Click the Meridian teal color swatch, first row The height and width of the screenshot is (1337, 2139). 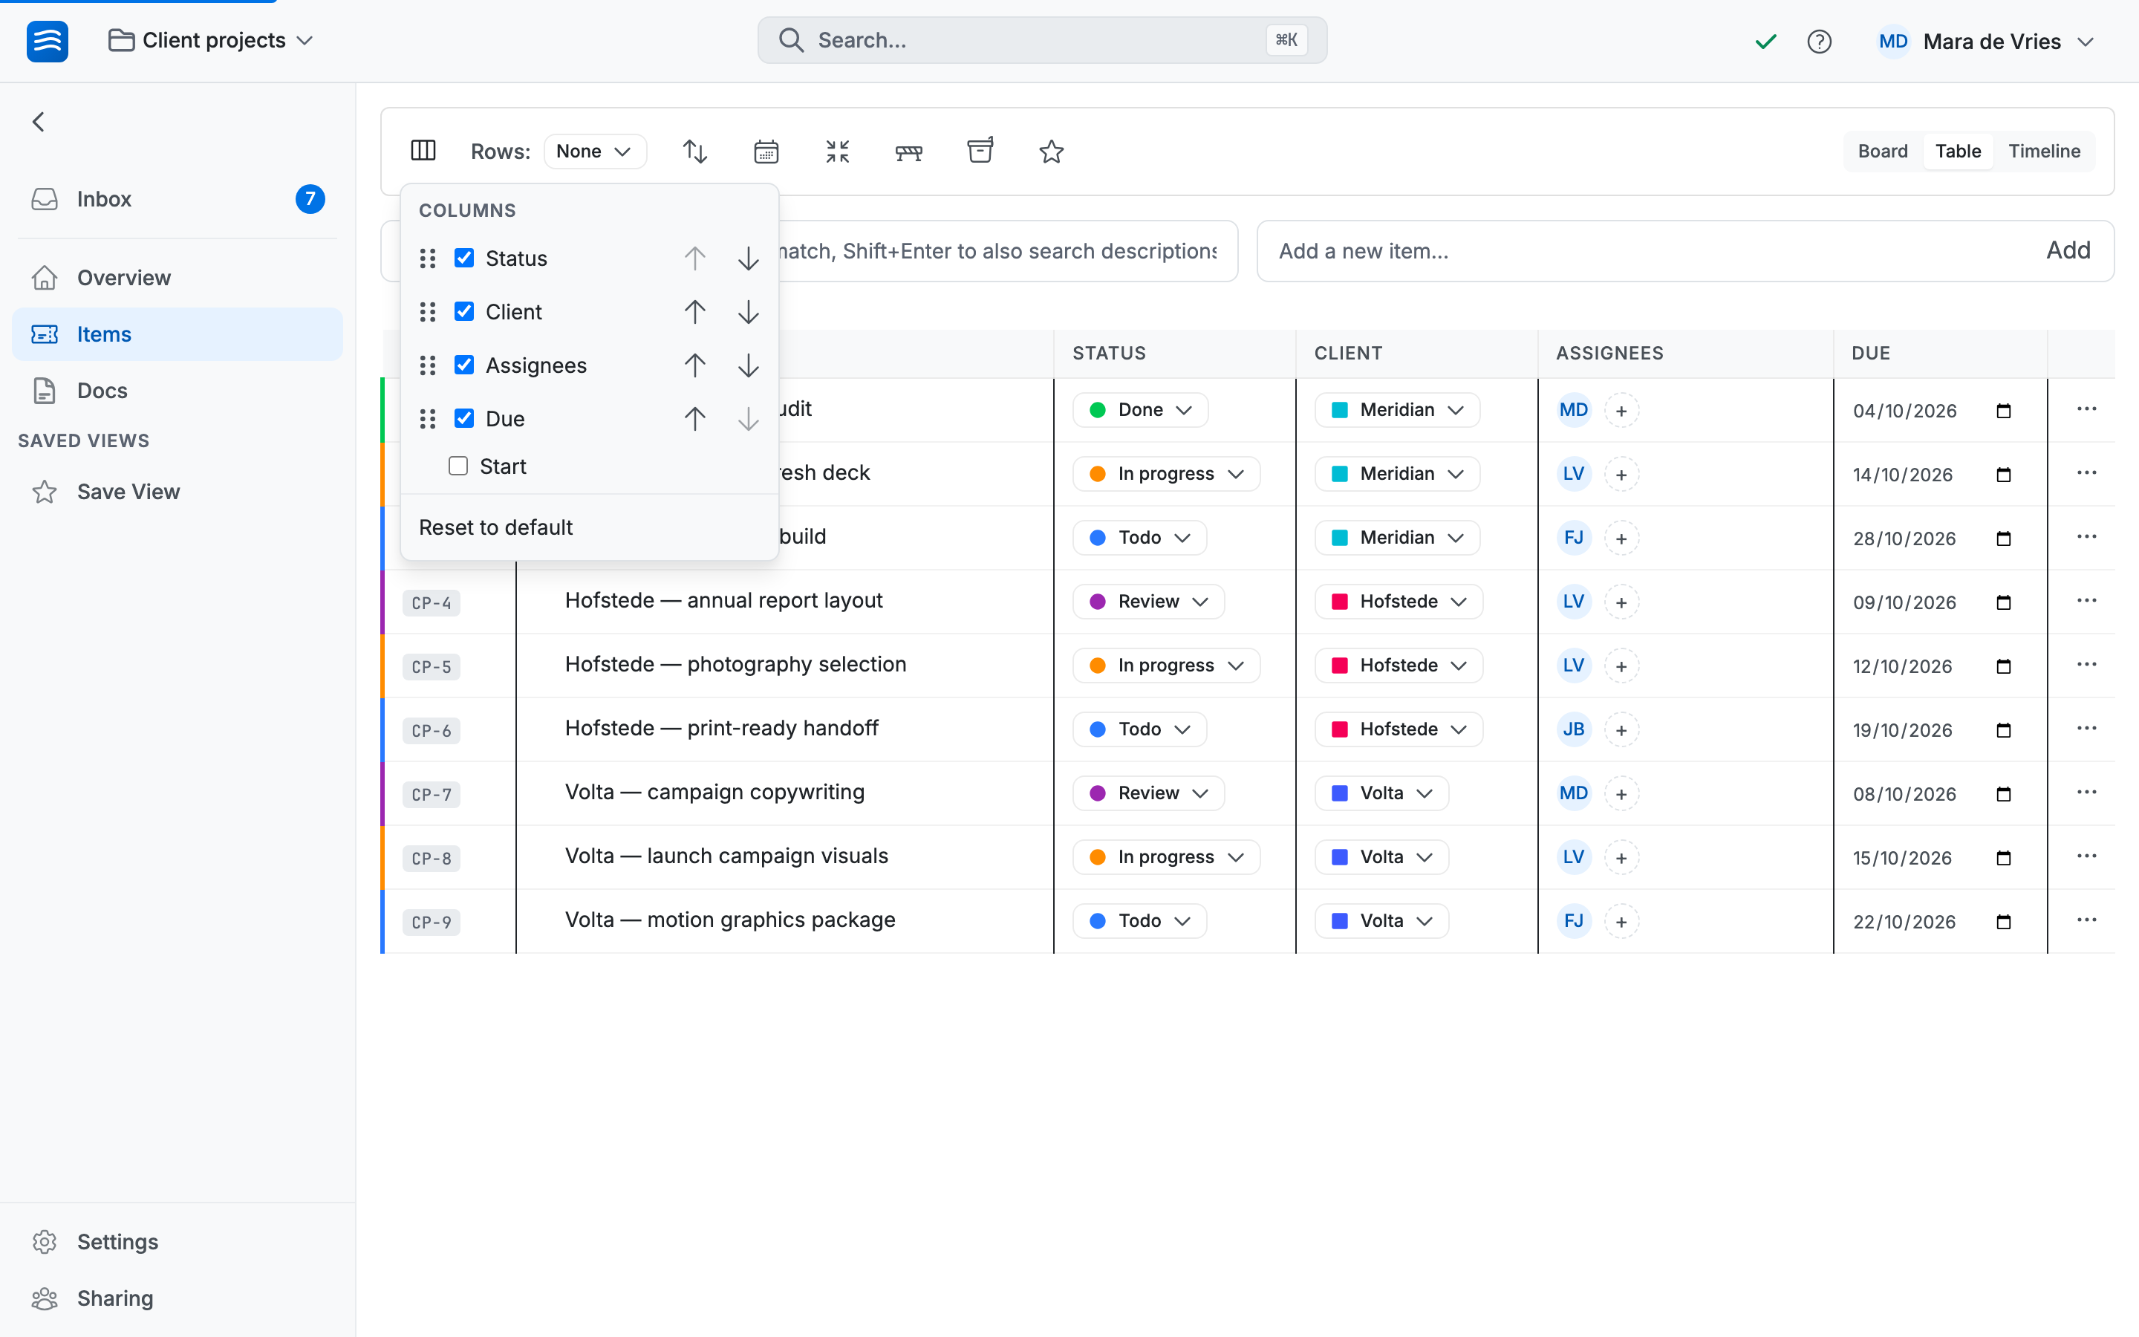[1340, 410]
